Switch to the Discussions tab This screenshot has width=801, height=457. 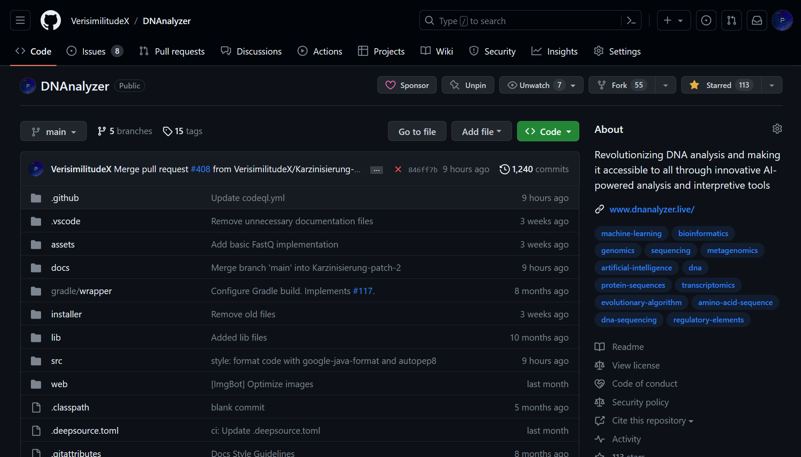[x=251, y=51]
